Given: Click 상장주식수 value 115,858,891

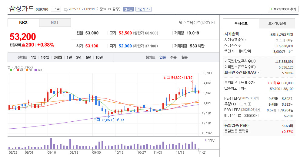Looking at the screenshot, I should (x=284, y=46).
